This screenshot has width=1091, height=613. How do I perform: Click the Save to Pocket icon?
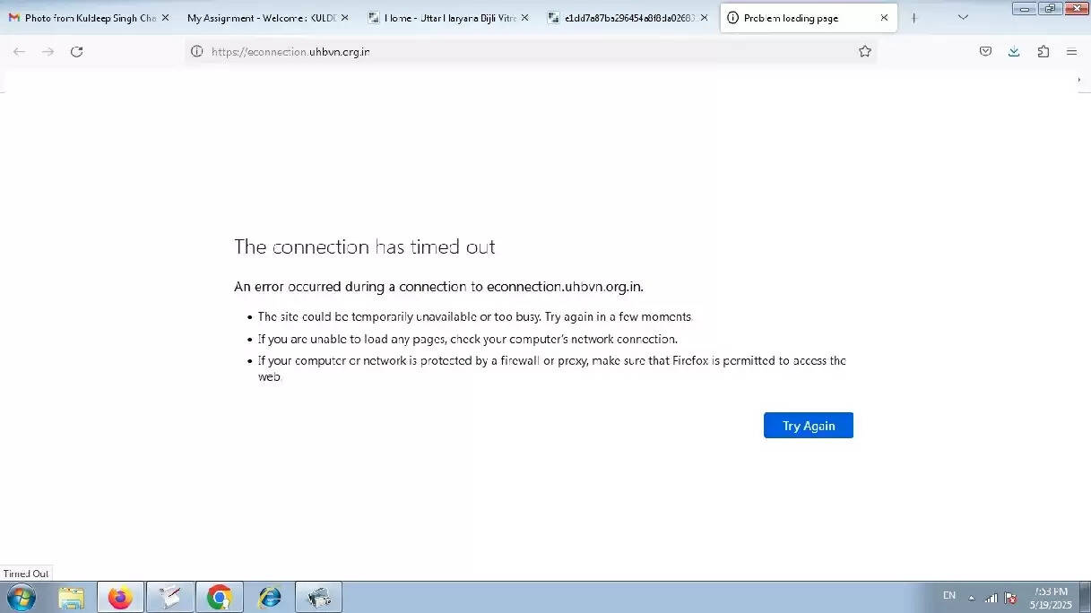(985, 52)
